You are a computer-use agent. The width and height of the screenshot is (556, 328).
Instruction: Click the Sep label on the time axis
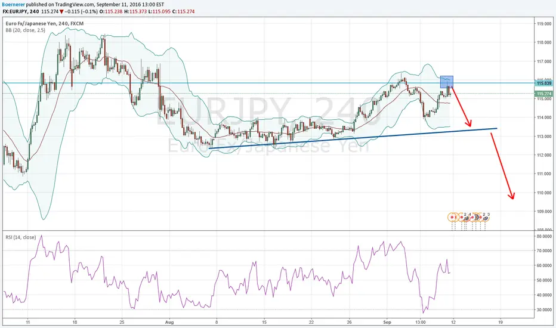(387, 322)
